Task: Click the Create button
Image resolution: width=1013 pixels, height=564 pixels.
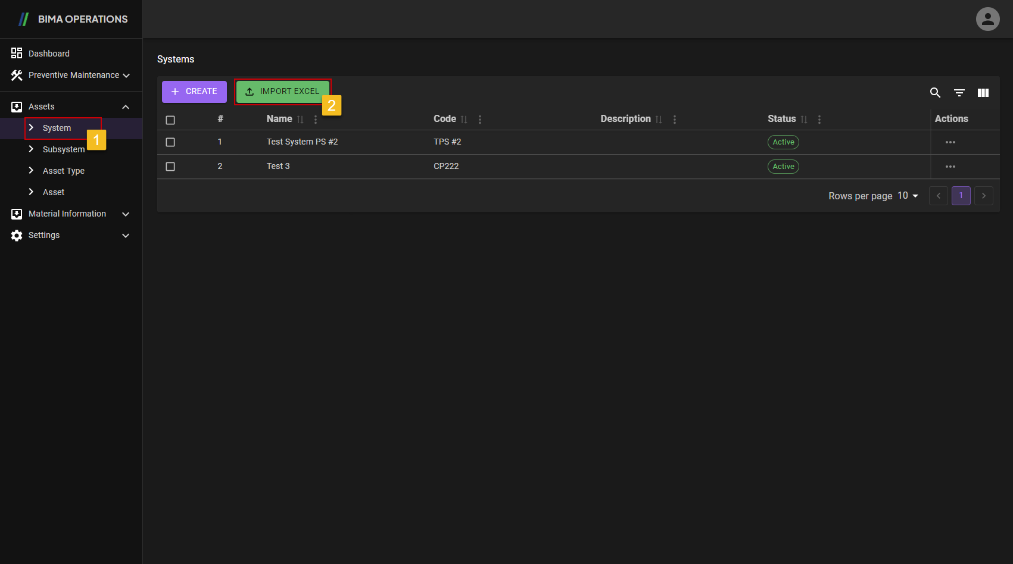Action: (x=194, y=92)
